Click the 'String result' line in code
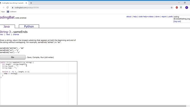The width and height of the screenshot is (190, 107). [x=10, y=66]
